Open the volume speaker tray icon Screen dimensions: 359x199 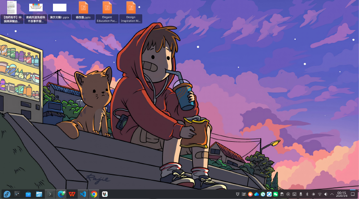pyautogui.click(x=326, y=194)
